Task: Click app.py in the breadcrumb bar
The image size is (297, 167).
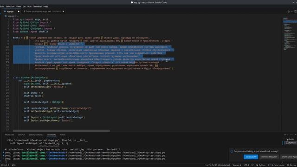Action: click(11, 16)
